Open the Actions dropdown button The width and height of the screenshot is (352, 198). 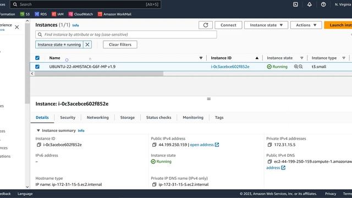pyautogui.click(x=306, y=25)
